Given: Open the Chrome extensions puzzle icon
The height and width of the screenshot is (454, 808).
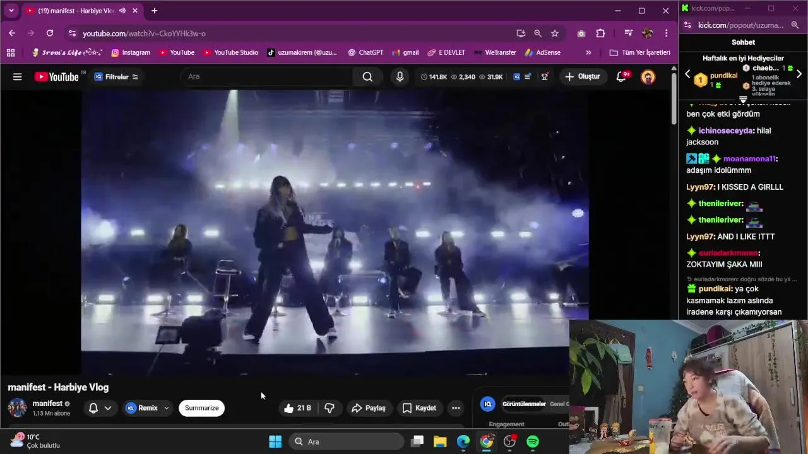Looking at the screenshot, I should click(600, 33).
